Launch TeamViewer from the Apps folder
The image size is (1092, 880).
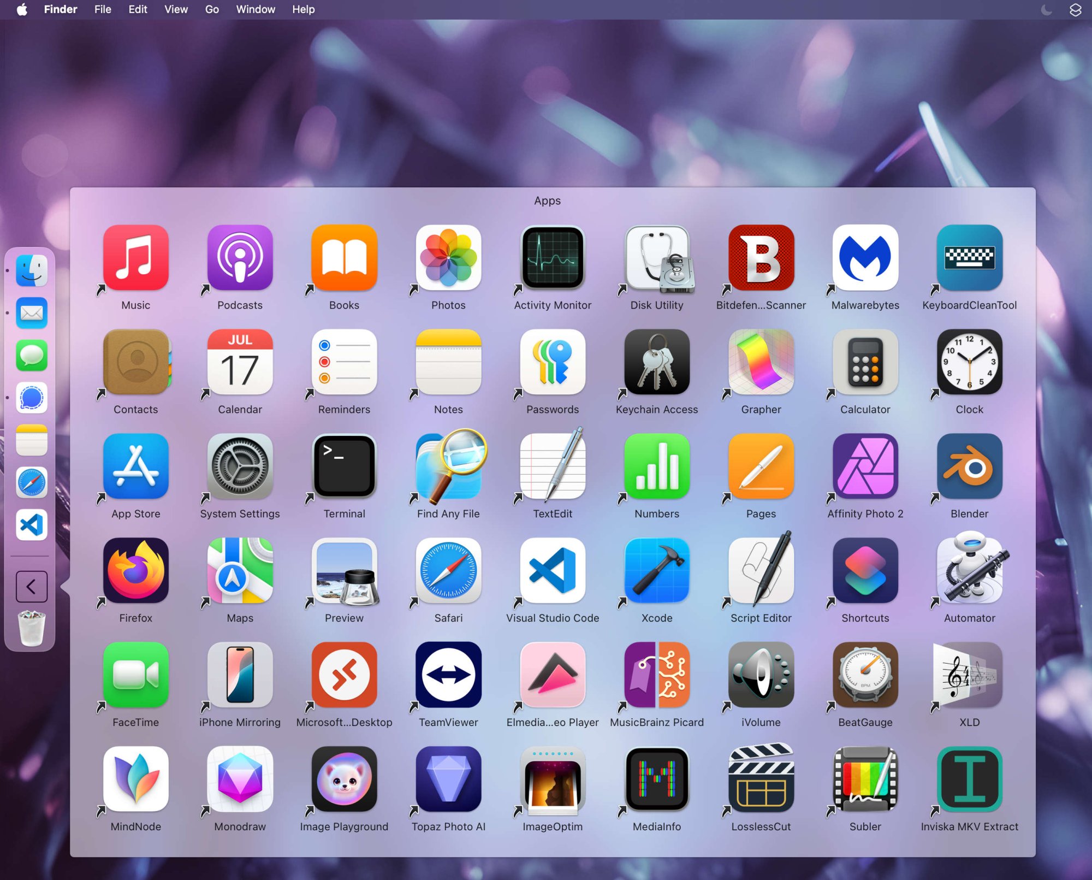[x=448, y=675]
